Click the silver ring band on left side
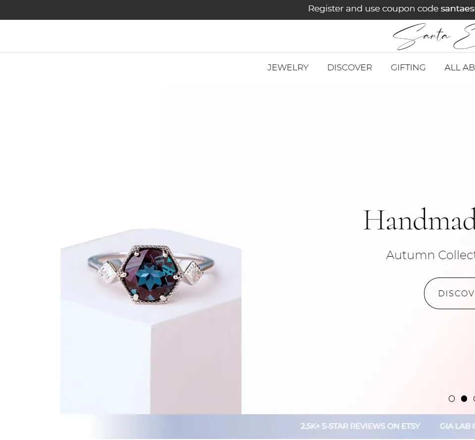The height and width of the screenshot is (440, 475). coord(100,260)
